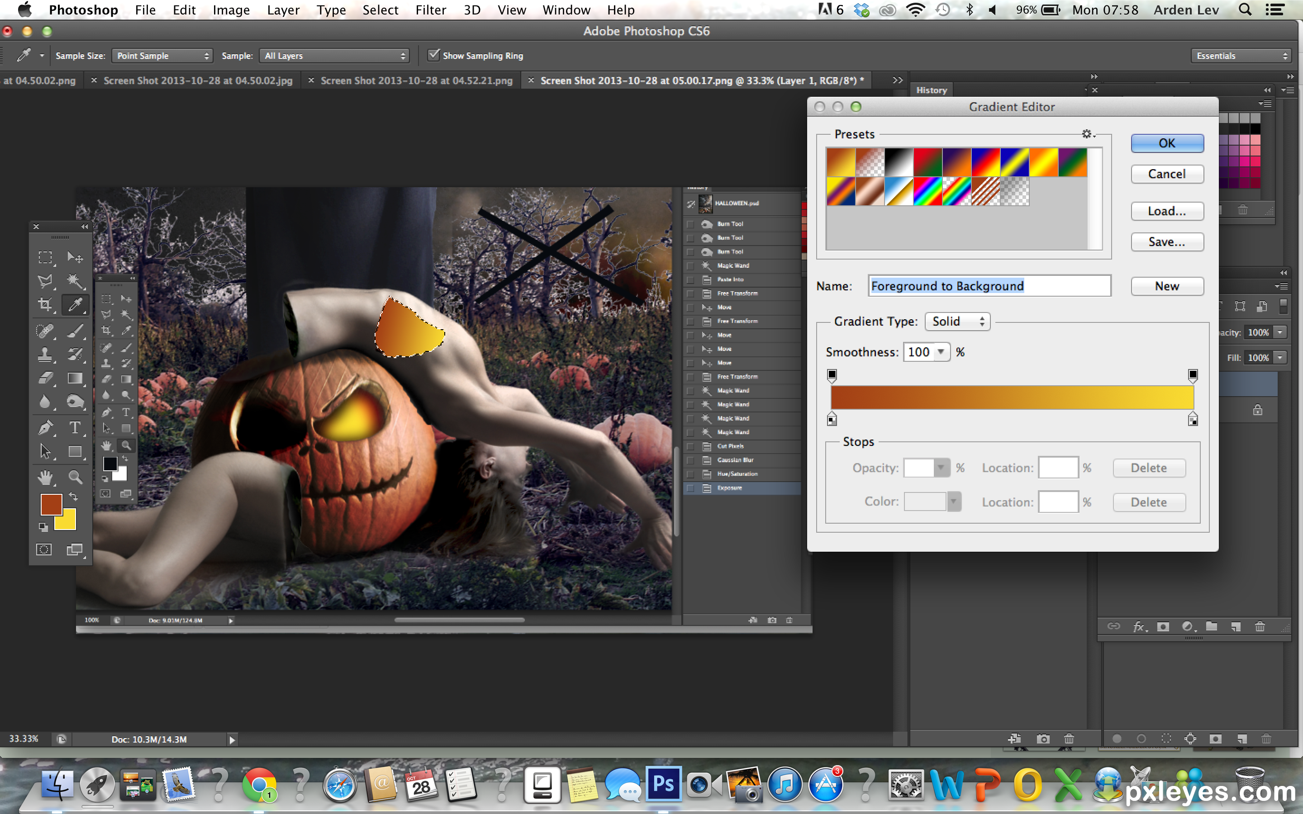The image size is (1303, 814).
Task: Click Create new snapshot camera icon in History panel
Action: tap(1043, 738)
